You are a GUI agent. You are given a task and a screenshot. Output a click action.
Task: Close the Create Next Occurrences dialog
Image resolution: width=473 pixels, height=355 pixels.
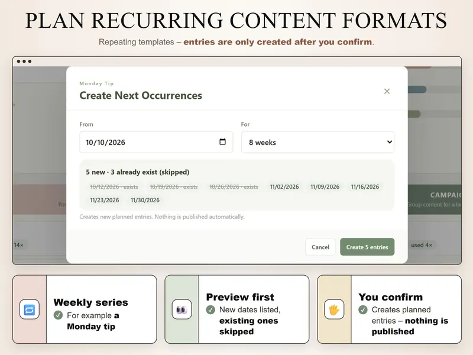click(x=387, y=91)
